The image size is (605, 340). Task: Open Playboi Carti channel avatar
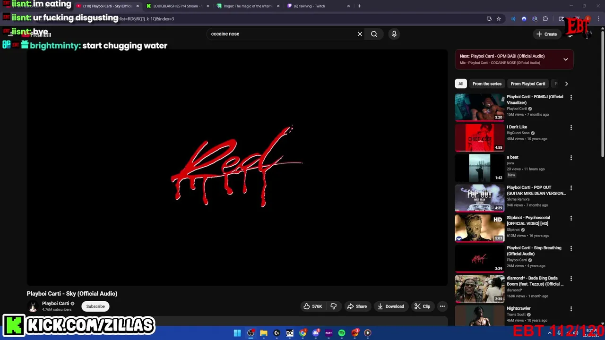[33, 306]
